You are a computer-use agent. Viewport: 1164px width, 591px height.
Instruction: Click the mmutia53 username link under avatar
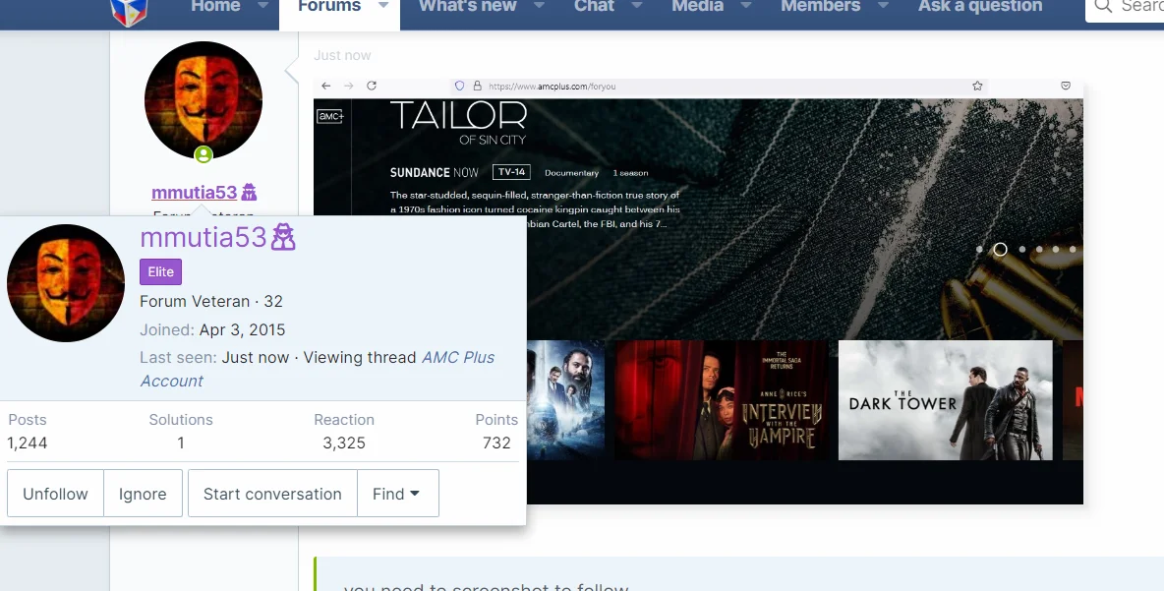(194, 193)
